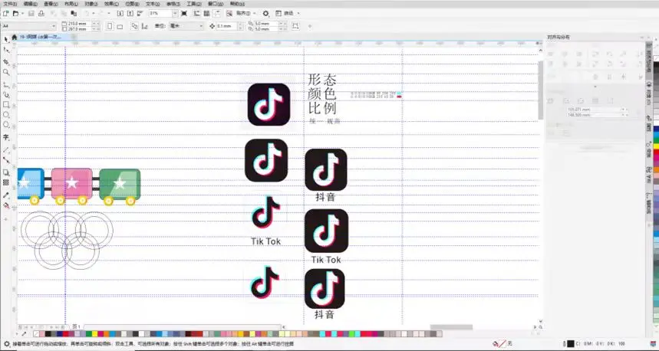Select the Interactive Fill tool
659x351 pixels.
(x=6, y=205)
